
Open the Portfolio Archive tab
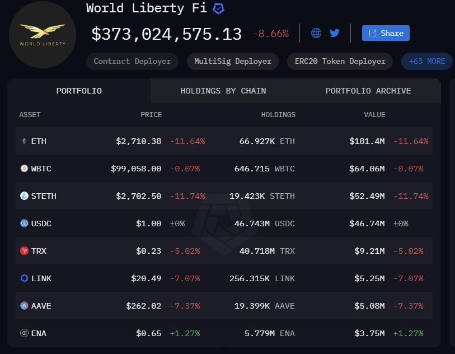coord(368,91)
